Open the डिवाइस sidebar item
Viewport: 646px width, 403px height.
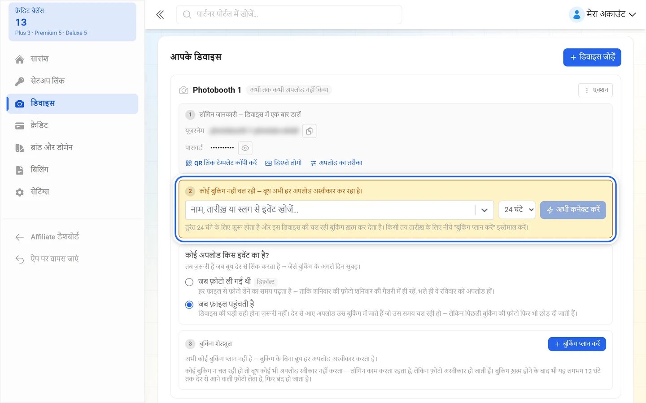(x=72, y=103)
